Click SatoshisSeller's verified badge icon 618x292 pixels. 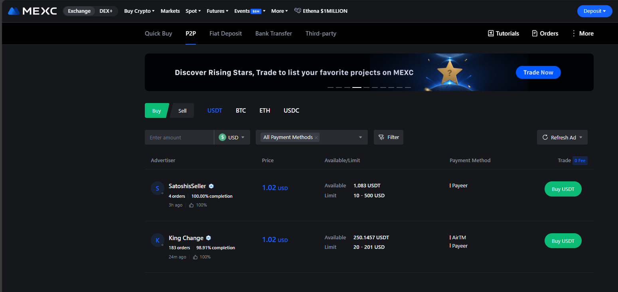pyautogui.click(x=211, y=186)
